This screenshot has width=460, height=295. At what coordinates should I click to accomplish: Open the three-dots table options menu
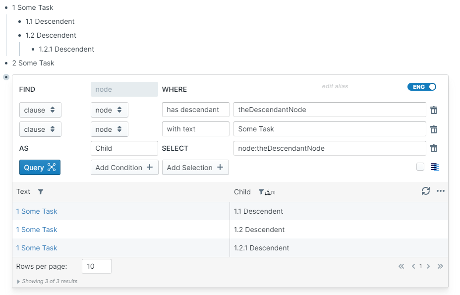point(441,191)
